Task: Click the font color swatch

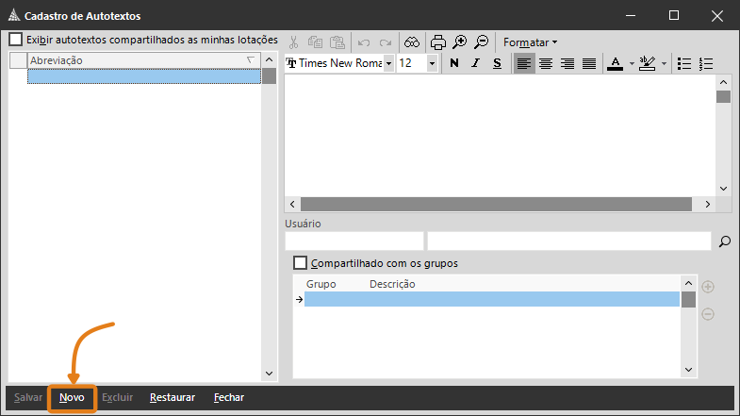Action: 615,63
